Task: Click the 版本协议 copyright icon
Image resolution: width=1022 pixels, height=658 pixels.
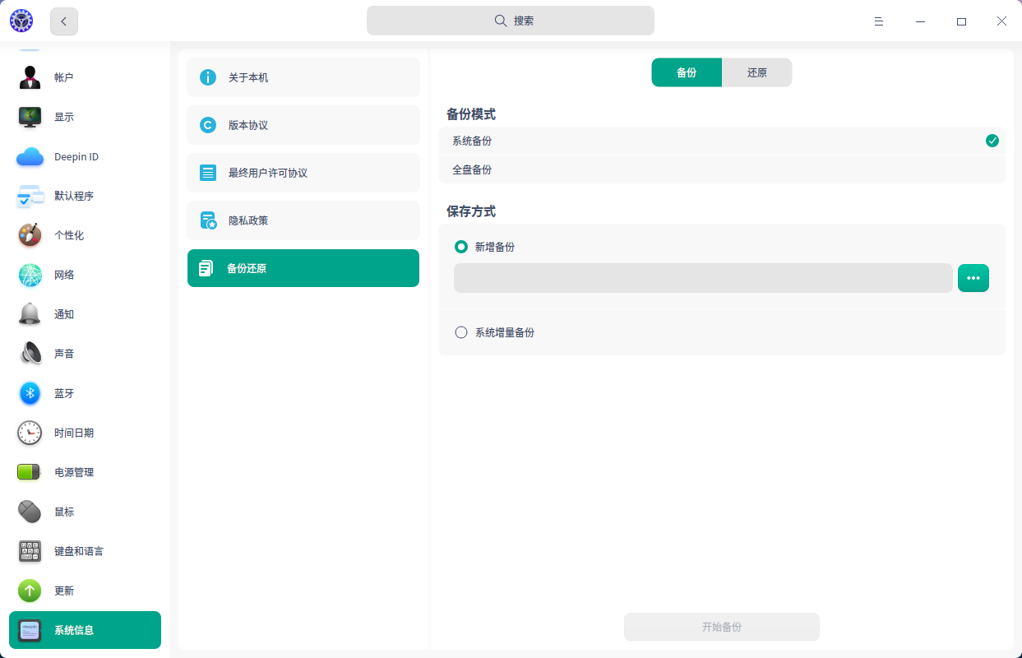Action: pos(208,125)
